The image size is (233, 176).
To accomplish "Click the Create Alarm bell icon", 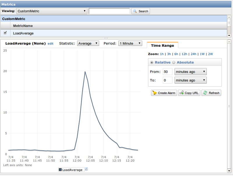I will [x=154, y=93].
